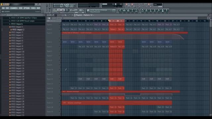The image size is (212, 119).
Task: Click the playlist snap magnet icon
Action: 50,15
